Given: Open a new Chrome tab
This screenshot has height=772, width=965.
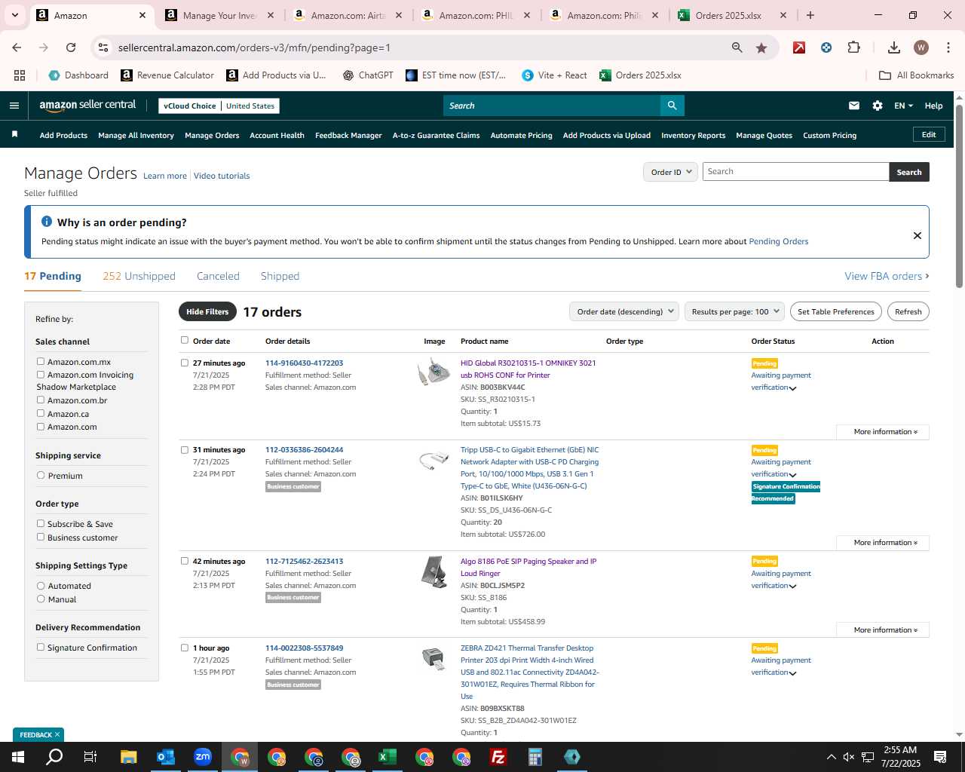Looking at the screenshot, I should pyautogui.click(x=810, y=15).
